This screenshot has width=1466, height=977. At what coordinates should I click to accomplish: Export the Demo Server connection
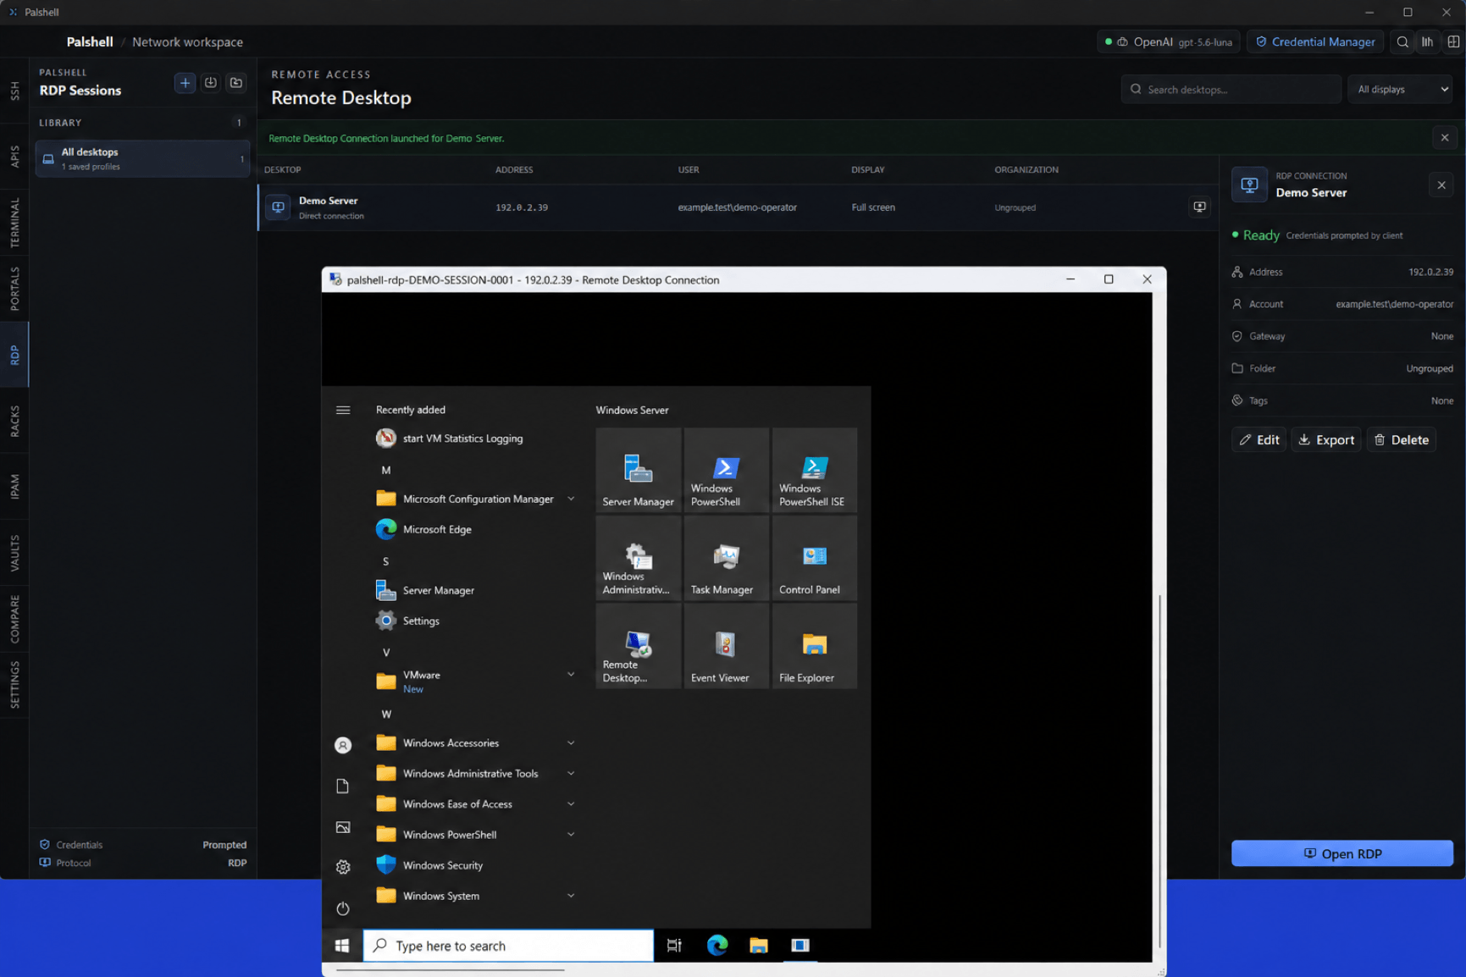(x=1325, y=439)
